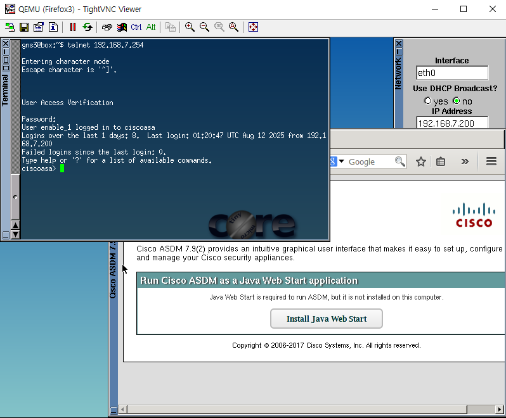Open search engine dropdown arrow
Image resolution: width=506 pixels, height=418 pixels.
point(341,161)
